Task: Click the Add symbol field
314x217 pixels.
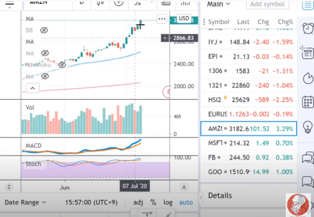Action: tap(268, 5)
